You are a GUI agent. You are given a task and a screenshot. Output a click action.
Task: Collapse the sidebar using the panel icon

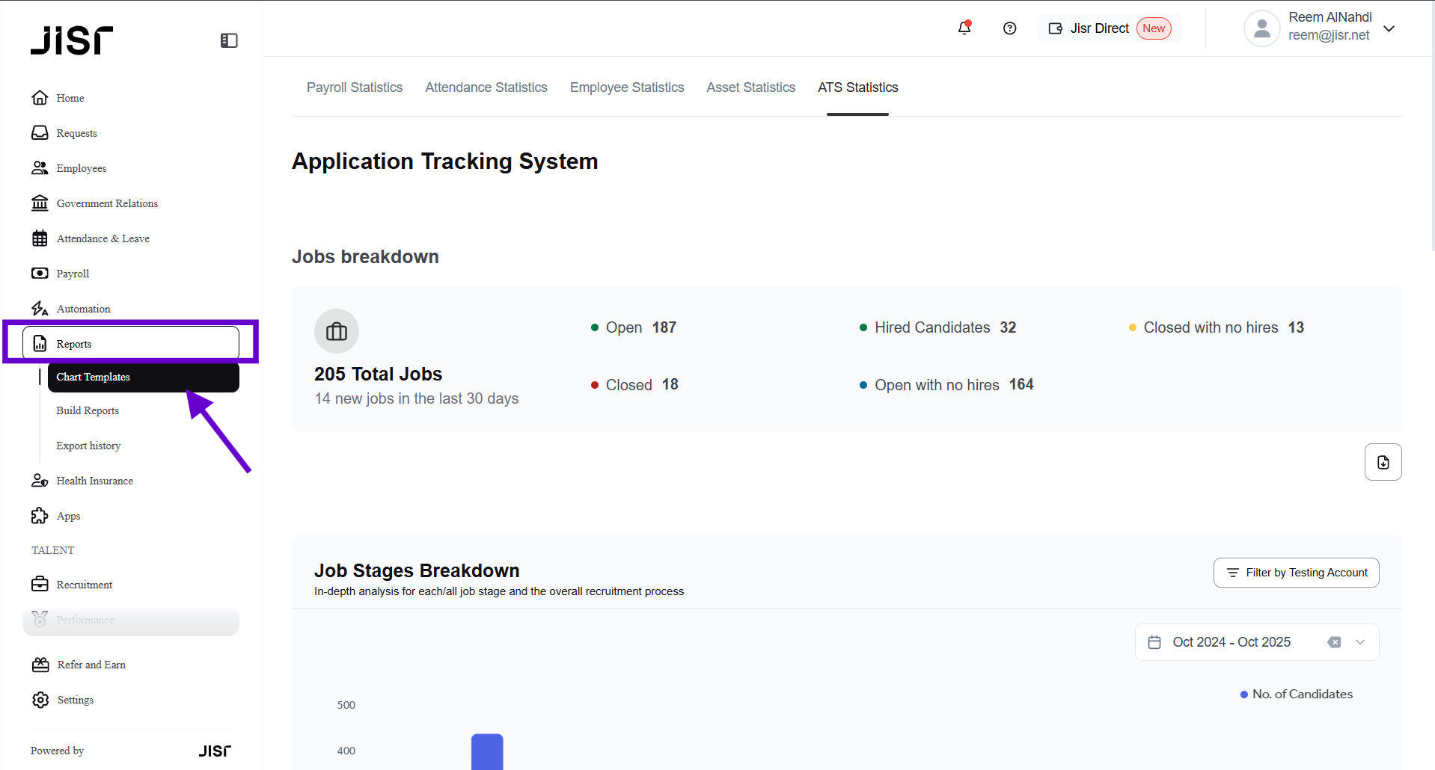point(229,40)
